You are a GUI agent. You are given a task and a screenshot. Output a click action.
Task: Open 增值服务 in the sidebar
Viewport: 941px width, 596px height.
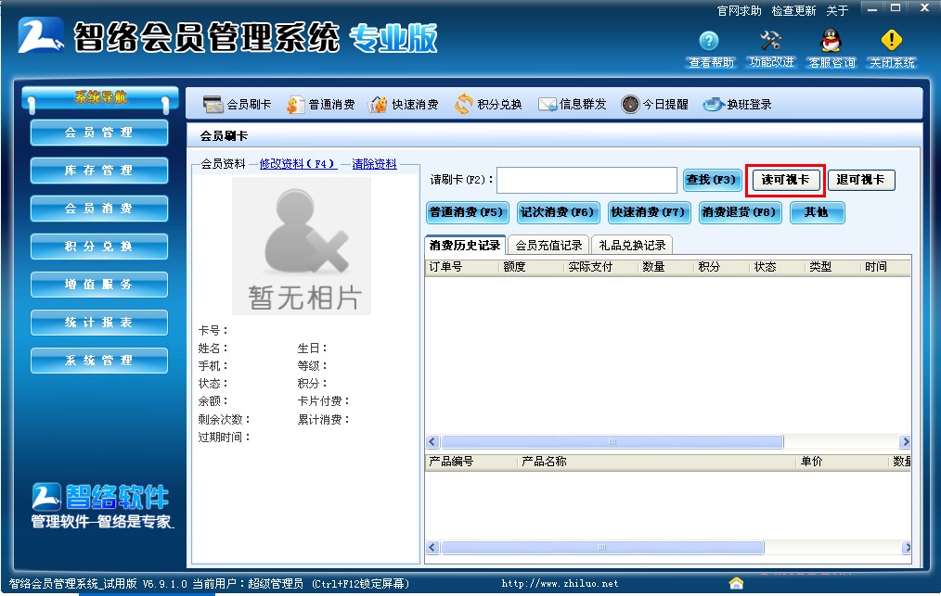pos(99,285)
